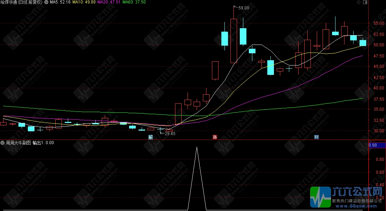Click the blue 解 marker below candles
The height and width of the screenshot is (211, 386).
150,137
